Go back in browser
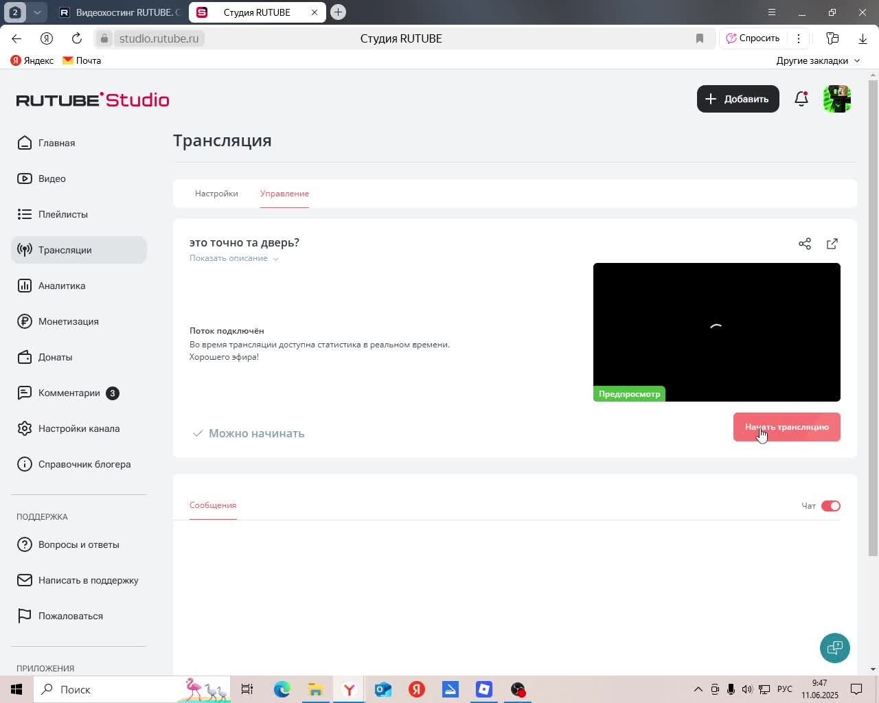Screen dimensions: 879x703 pyautogui.click(x=16, y=38)
